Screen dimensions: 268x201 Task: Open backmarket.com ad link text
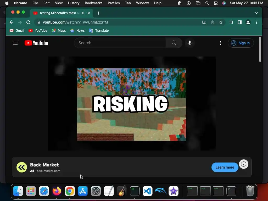tap(48, 171)
